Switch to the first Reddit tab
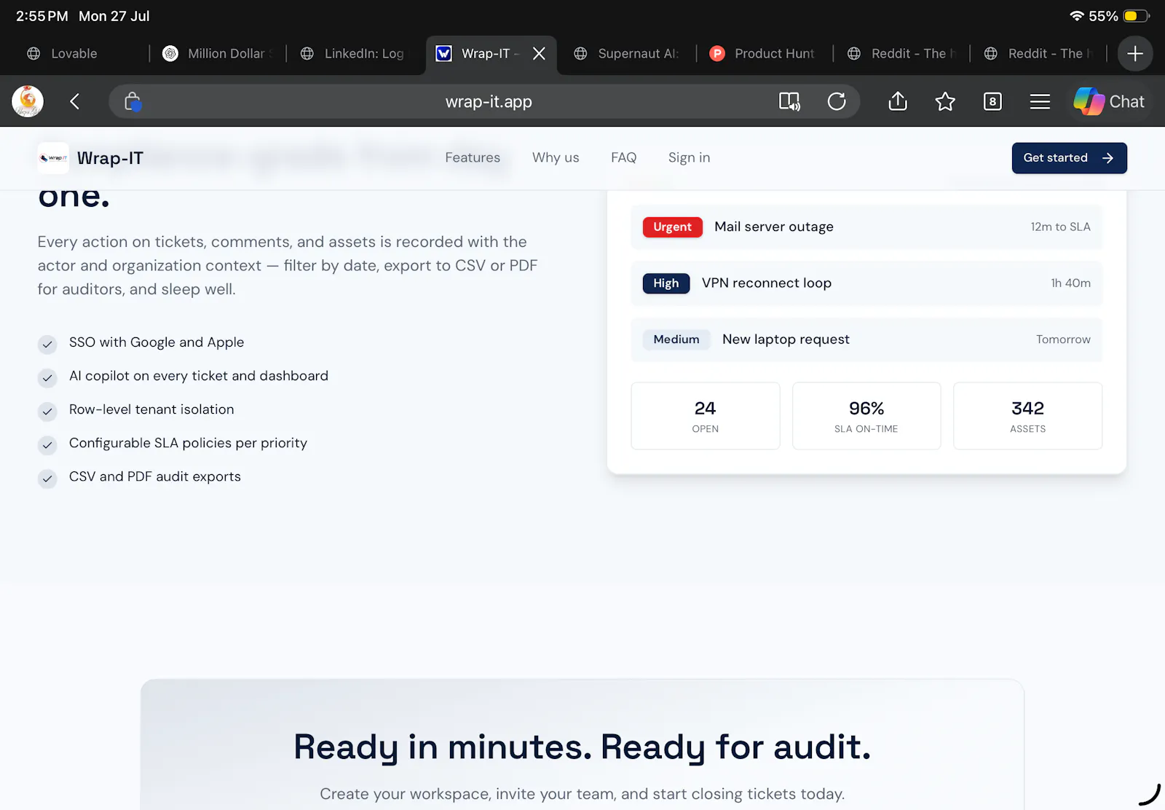Screen dimensions: 1165x810 pos(901,53)
